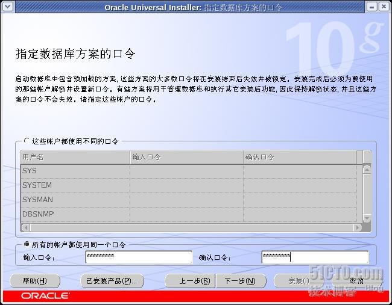Proceed with 下一步(N) button
The image size is (392, 305).
[241, 281]
